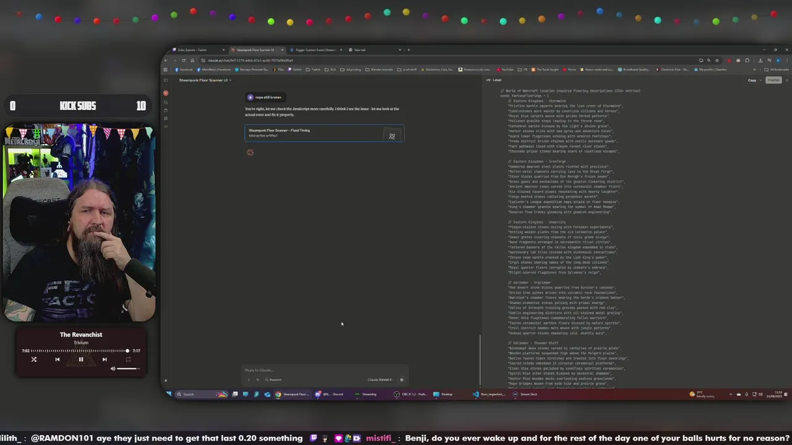Open Stream Deck from the taskbar
This screenshot has width=792, height=445.
pos(524,394)
